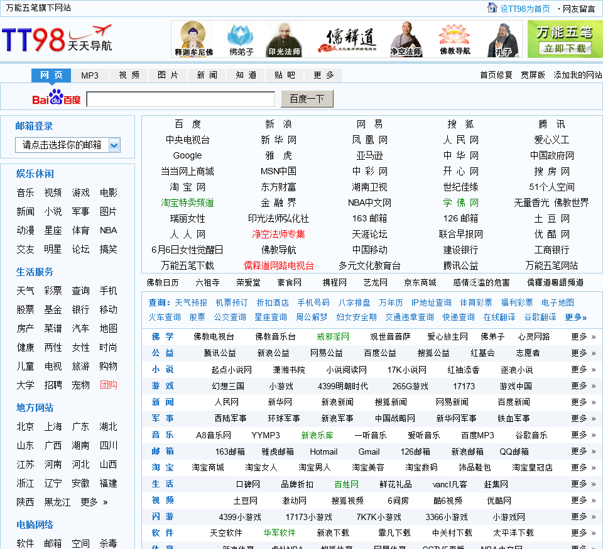The height and width of the screenshot is (549, 603).
Task: Switch to 宽屏版 layout link
Action: coord(533,75)
